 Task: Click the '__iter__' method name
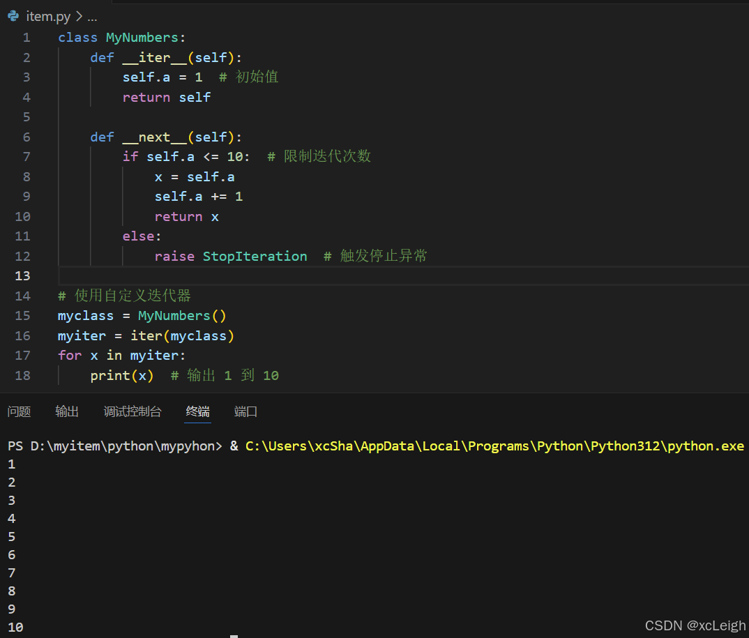154,58
